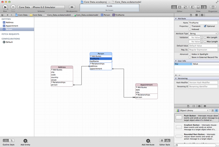Select the Standard editor icon
This screenshot has width=219, height=147.
point(174,7)
